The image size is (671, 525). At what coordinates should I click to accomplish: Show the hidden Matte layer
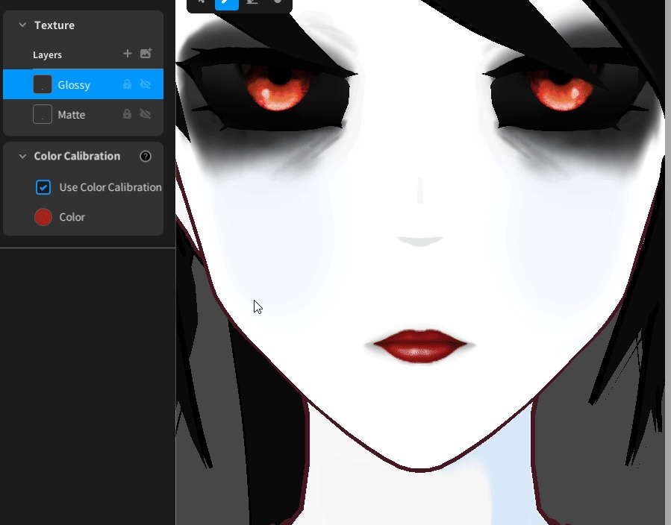coord(146,113)
